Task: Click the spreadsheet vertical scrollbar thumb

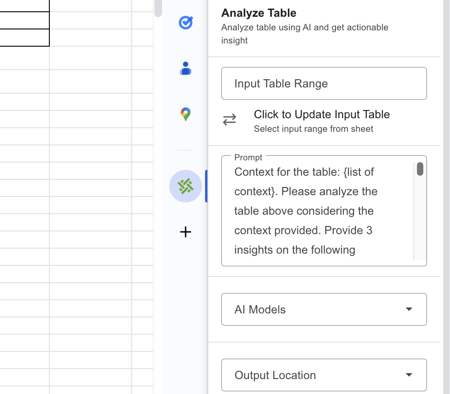Action: 158,8
